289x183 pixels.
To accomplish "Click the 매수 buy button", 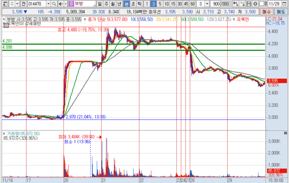I will click(266, 12).
